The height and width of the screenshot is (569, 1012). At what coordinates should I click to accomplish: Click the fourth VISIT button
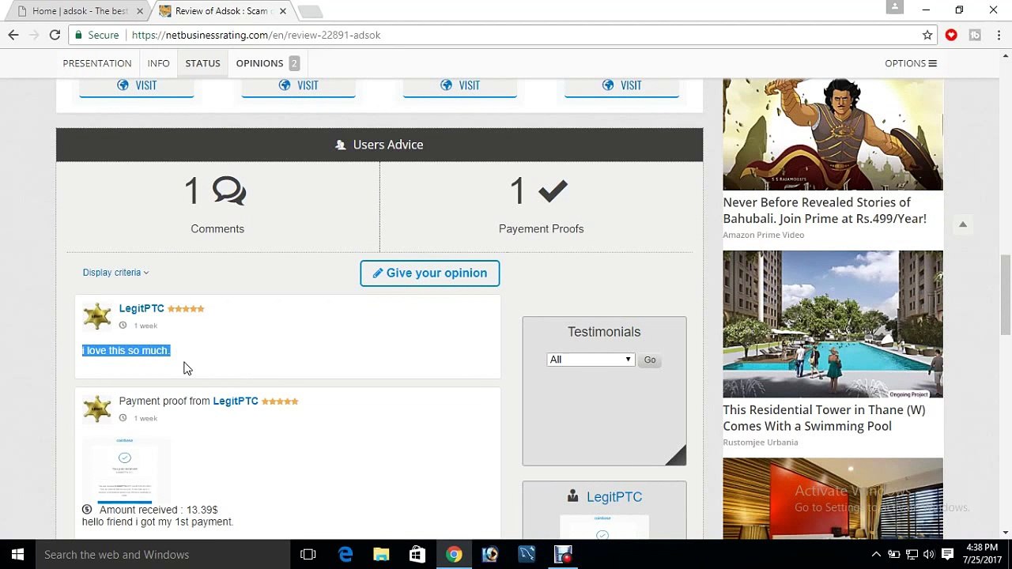click(621, 86)
